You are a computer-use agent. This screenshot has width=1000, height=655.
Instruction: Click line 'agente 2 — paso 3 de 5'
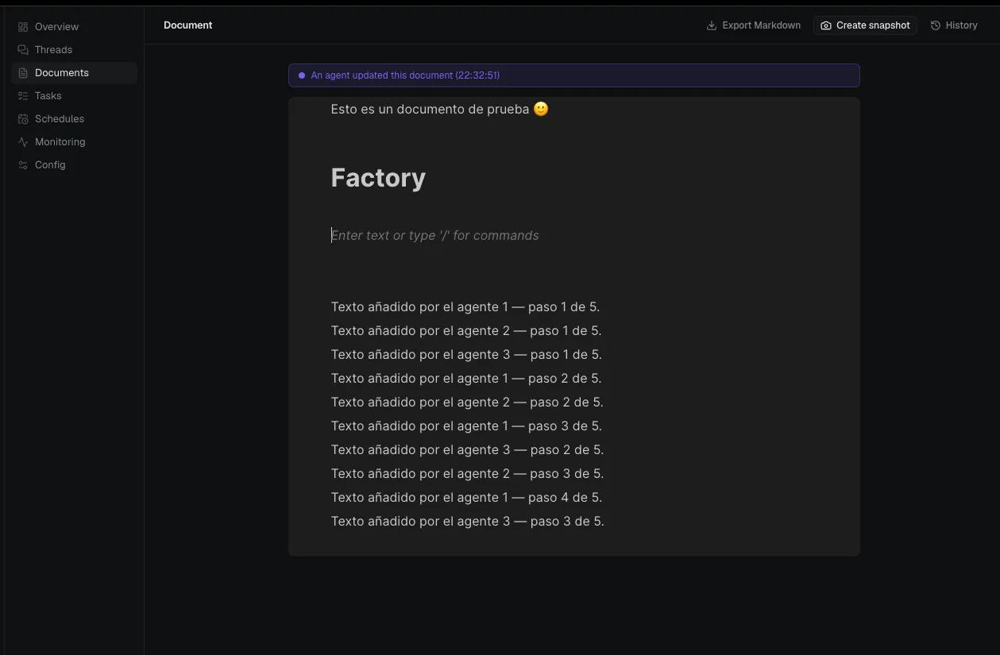point(467,474)
